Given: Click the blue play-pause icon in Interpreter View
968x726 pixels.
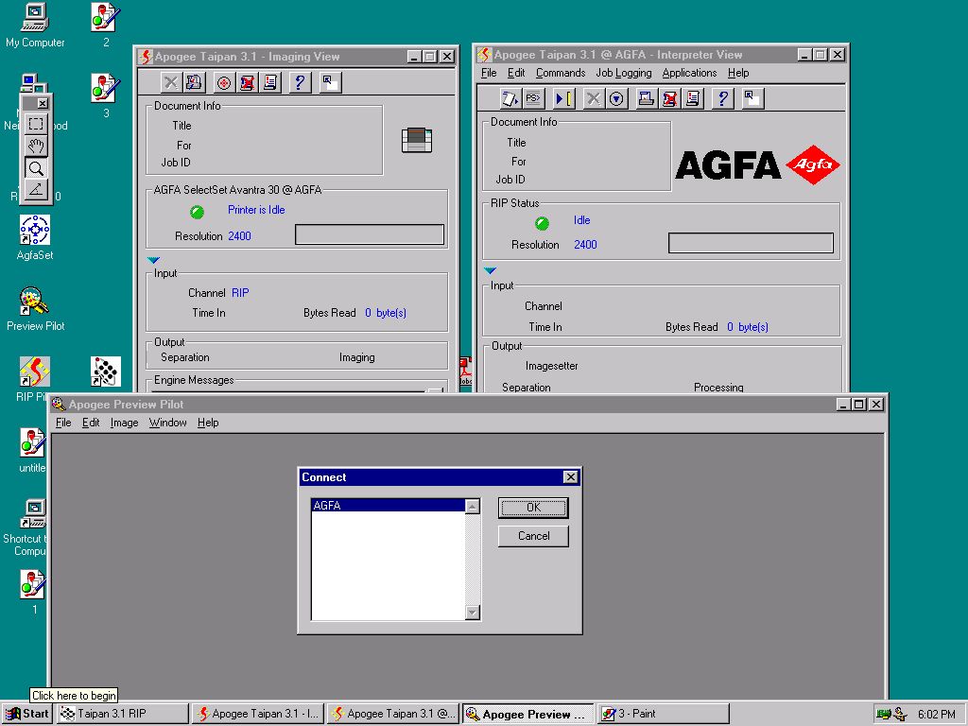Looking at the screenshot, I should [563, 98].
